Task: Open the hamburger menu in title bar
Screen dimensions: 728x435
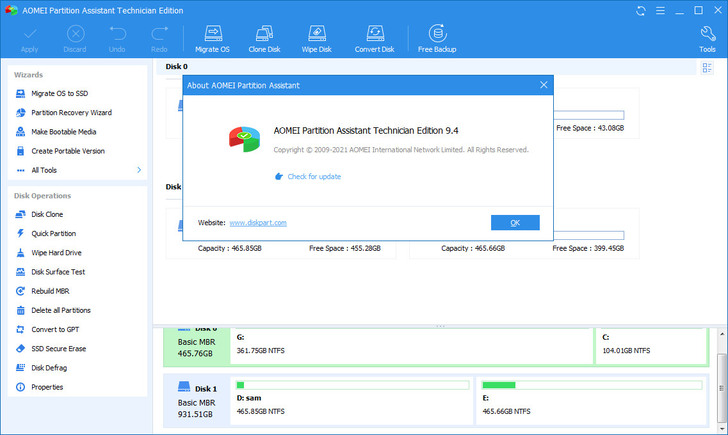Action: tap(660, 11)
